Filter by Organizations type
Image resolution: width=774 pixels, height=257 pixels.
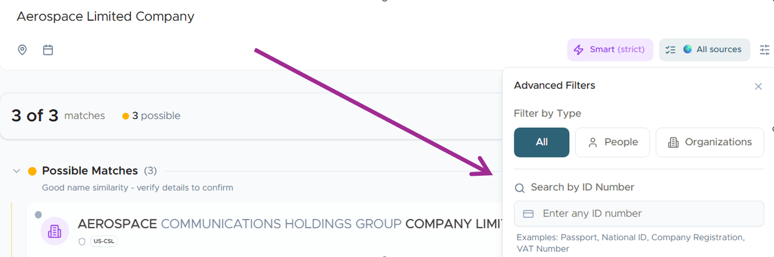click(x=709, y=142)
